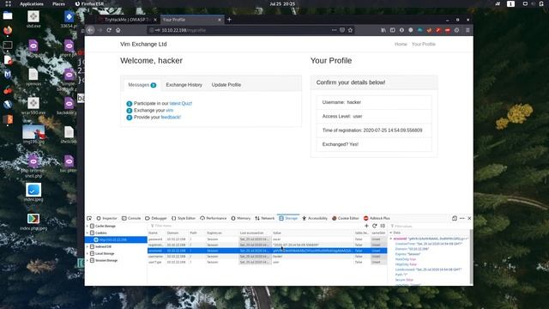
Task: Launch Firefox from the left dock
Action: point(8,30)
